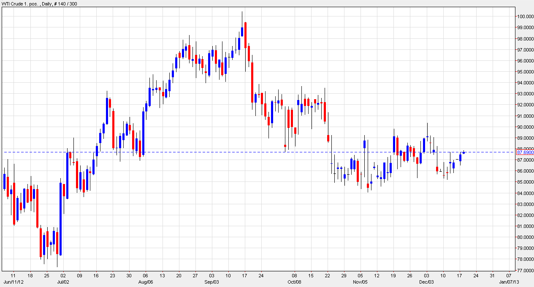Select the Jul/02 month label
The width and height of the screenshot is (534, 287).
[x=63, y=282]
